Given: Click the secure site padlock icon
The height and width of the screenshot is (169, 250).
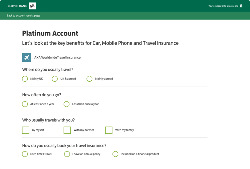Looking at the screenshot, I should tap(241, 6).
